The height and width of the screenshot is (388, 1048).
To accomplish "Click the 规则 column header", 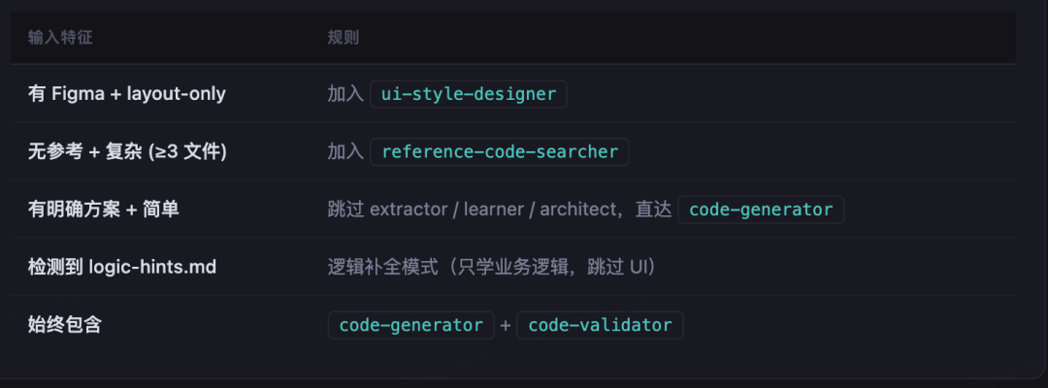I will pyautogui.click(x=344, y=38).
